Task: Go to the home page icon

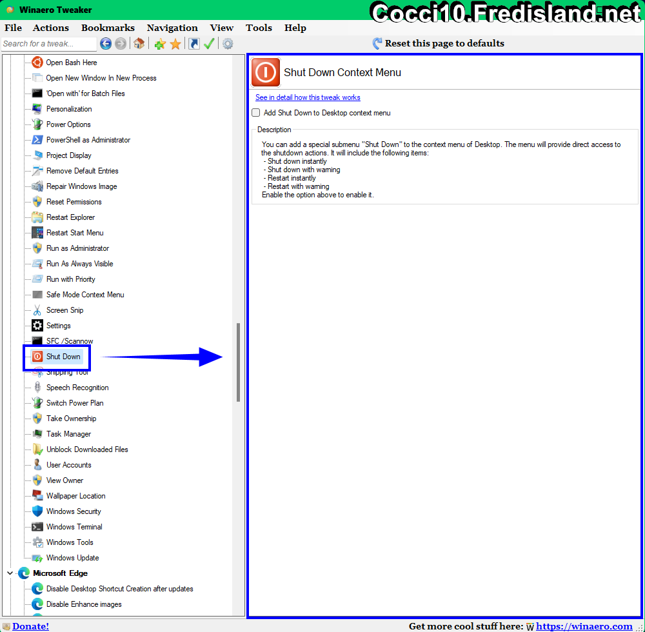Action: (139, 44)
